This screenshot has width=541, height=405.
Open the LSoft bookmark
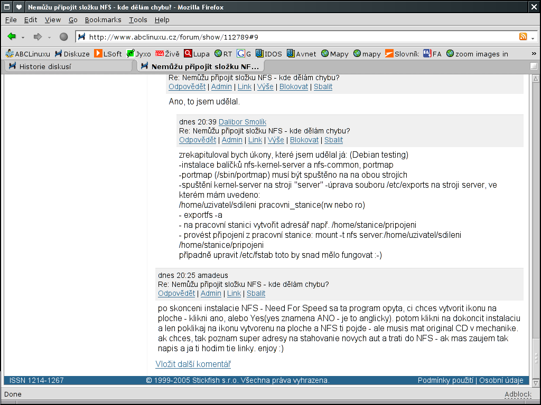point(108,54)
